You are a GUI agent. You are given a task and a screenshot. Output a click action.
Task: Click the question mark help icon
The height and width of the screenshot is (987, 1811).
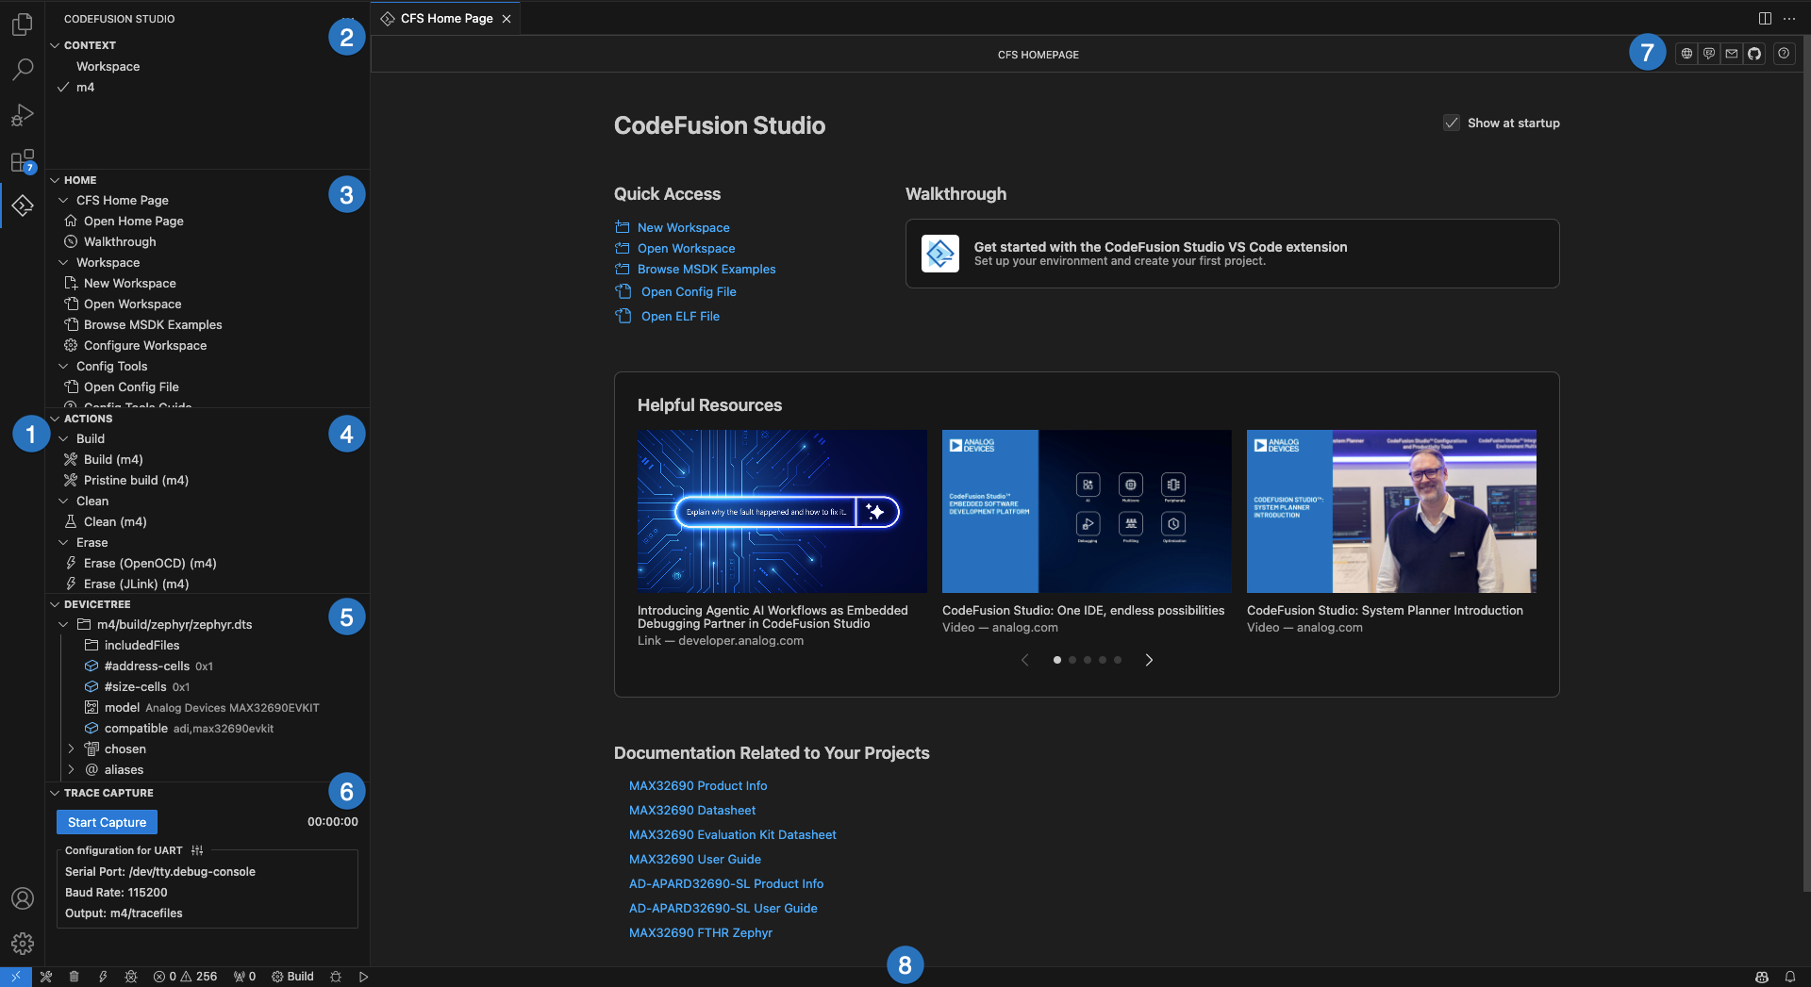[x=1784, y=54]
